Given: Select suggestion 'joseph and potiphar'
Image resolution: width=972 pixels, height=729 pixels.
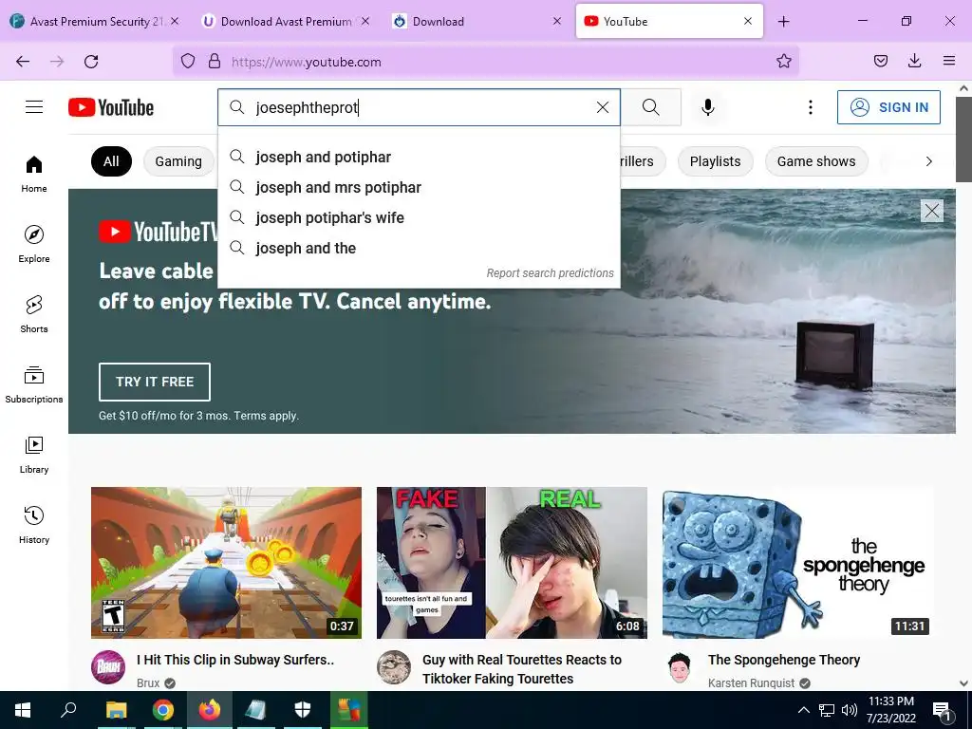Looking at the screenshot, I should pyautogui.click(x=419, y=157).
